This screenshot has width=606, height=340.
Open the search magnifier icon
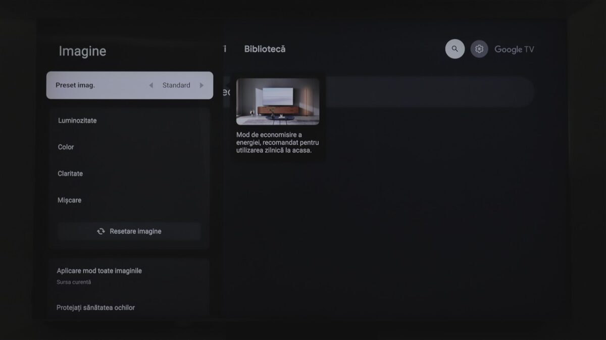tap(454, 49)
